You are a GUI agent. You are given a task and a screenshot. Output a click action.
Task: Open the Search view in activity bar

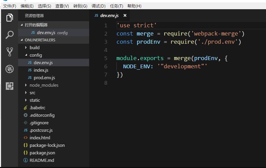tap(10, 35)
